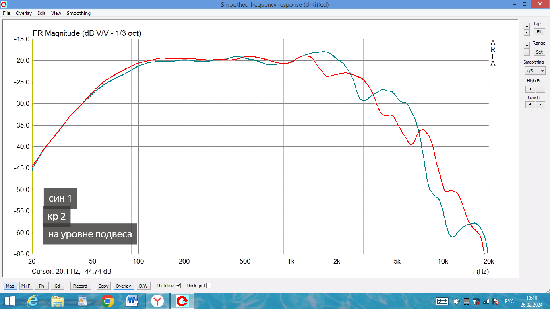Open Yandex Browser from the taskbar
The width and height of the screenshot is (550, 309).
click(157, 301)
